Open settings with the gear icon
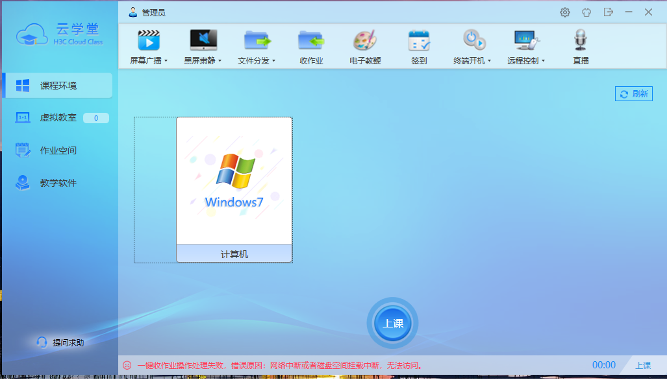The image size is (667, 380). tap(564, 12)
